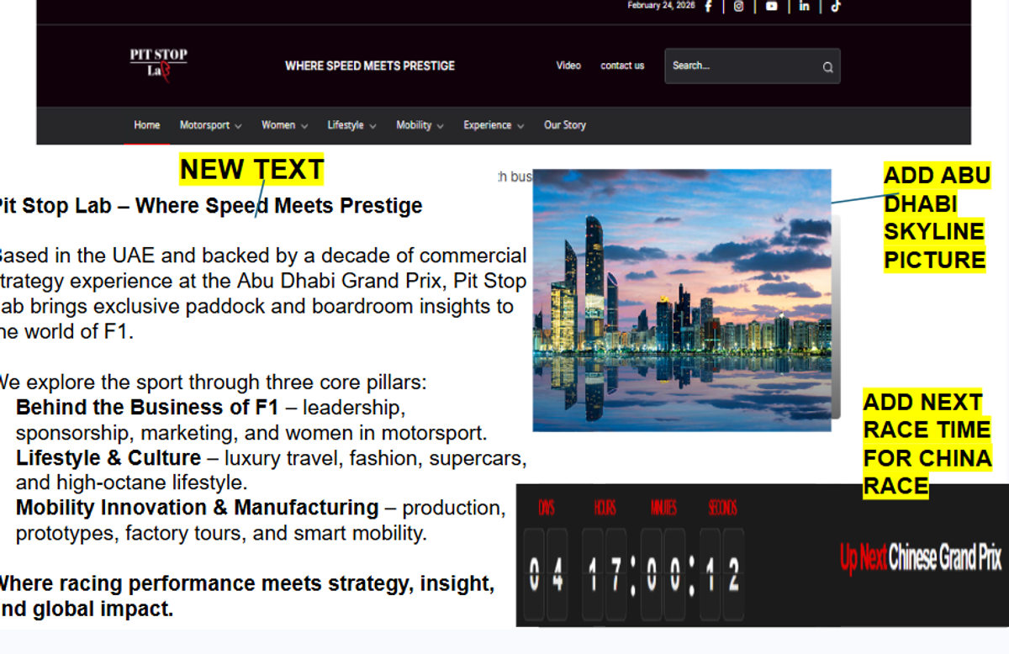
Task: Click the Pit Stop Lab logo
Action: click(x=158, y=64)
